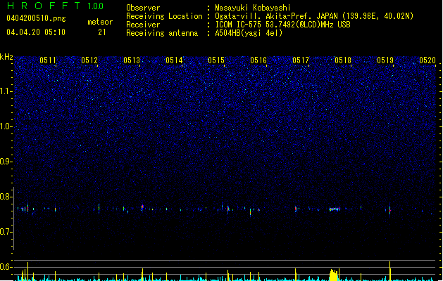The height and width of the screenshot is (281, 443).
Task: Click the long-duration meteor echo before 0518
Action: click(335, 209)
